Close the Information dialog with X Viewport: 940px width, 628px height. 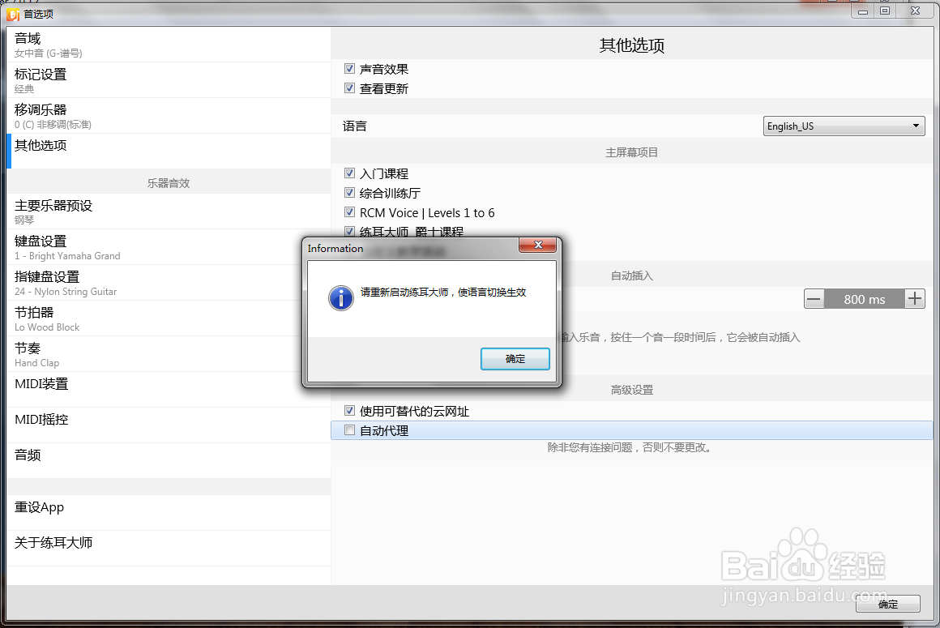(538, 245)
